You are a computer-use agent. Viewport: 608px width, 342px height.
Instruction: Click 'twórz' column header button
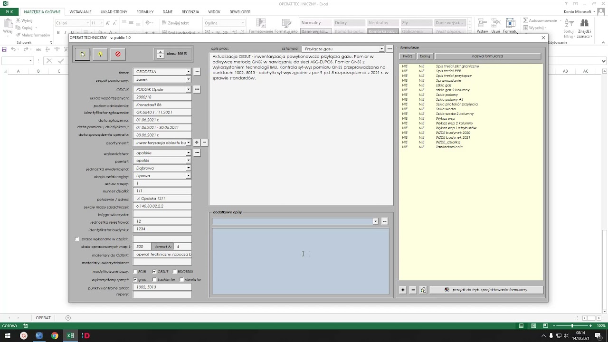point(408,56)
